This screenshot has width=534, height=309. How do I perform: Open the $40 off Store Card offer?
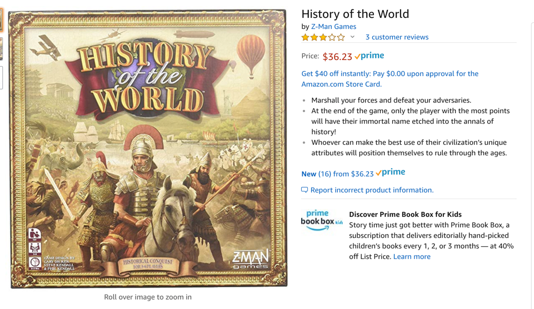point(390,79)
